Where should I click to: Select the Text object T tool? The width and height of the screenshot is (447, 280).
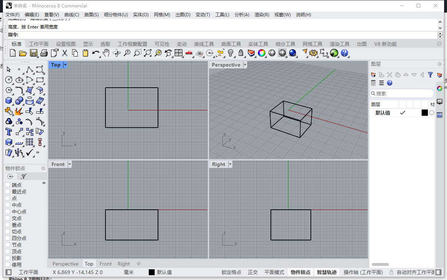point(9,132)
